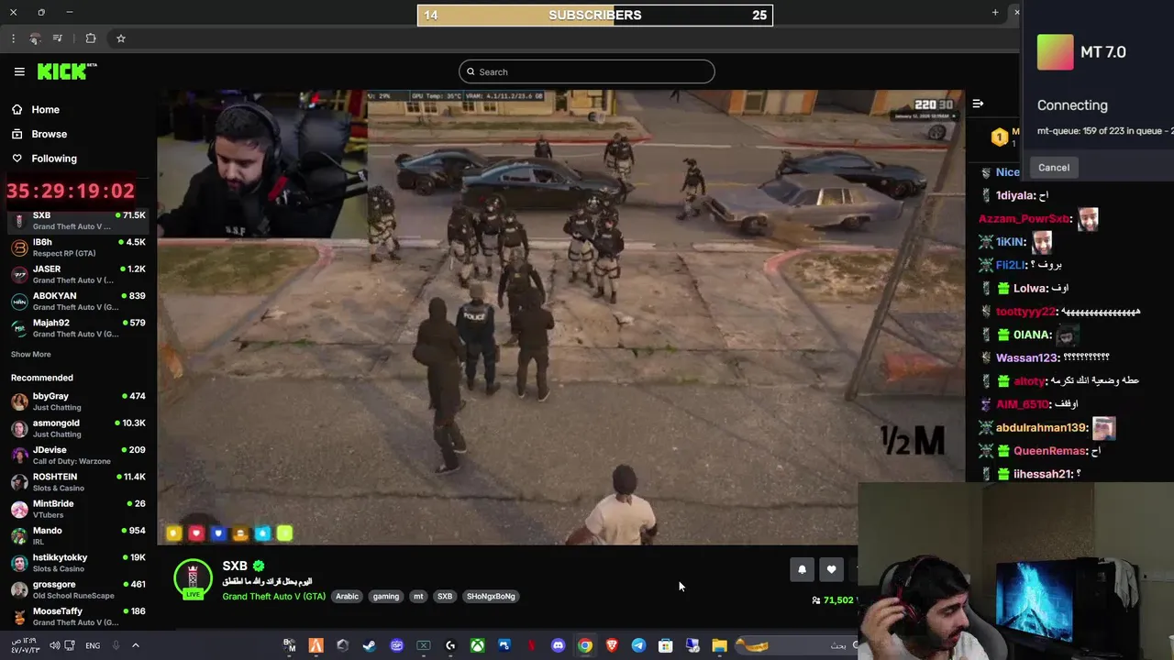
Task: Open hstikkytokky recommended channel
Action: point(78,562)
